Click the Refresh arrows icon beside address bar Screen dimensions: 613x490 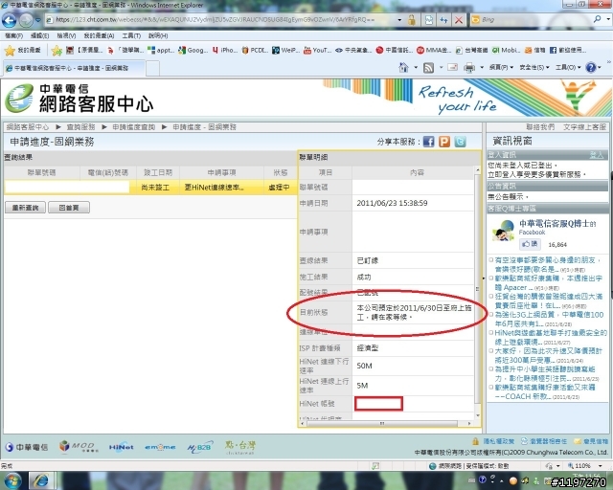point(443,20)
